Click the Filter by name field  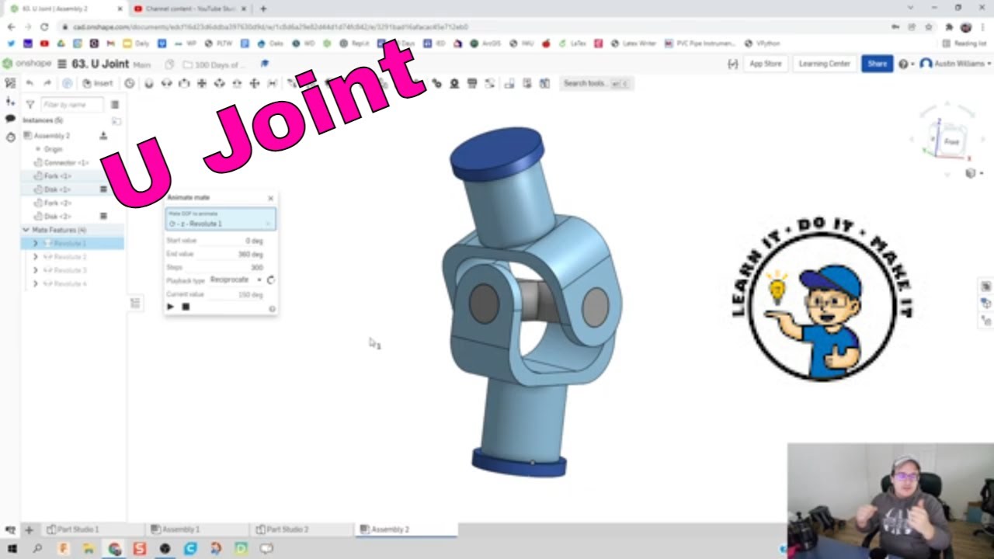[x=71, y=104]
